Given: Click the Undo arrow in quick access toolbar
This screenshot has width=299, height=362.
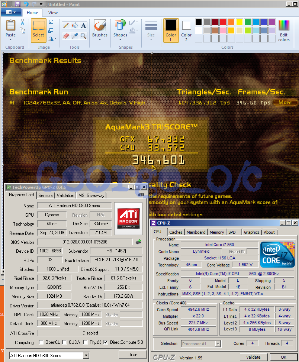Looking at the screenshot, I should [x=26, y=4].
